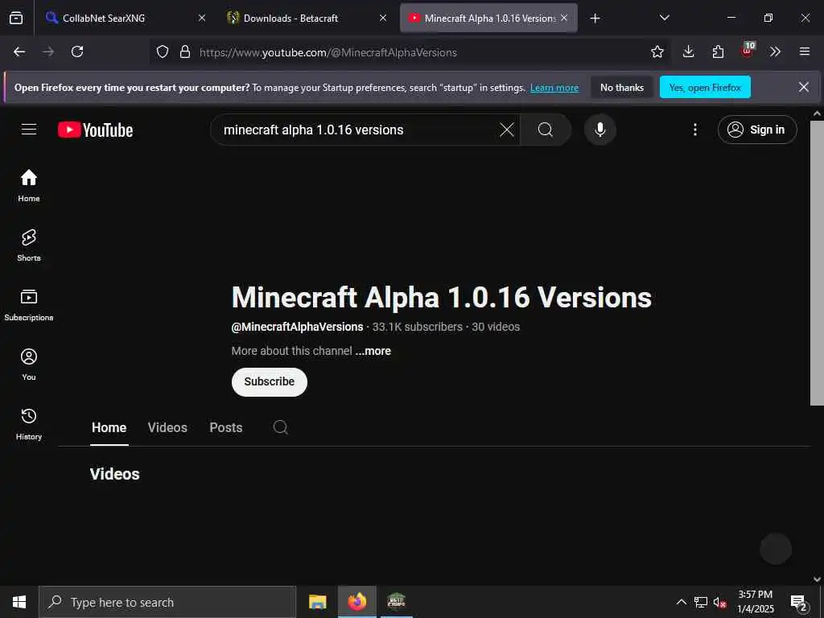Image resolution: width=824 pixels, height=618 pixels.
Task: Show hidden system tray icons
Action: [681, 602]
